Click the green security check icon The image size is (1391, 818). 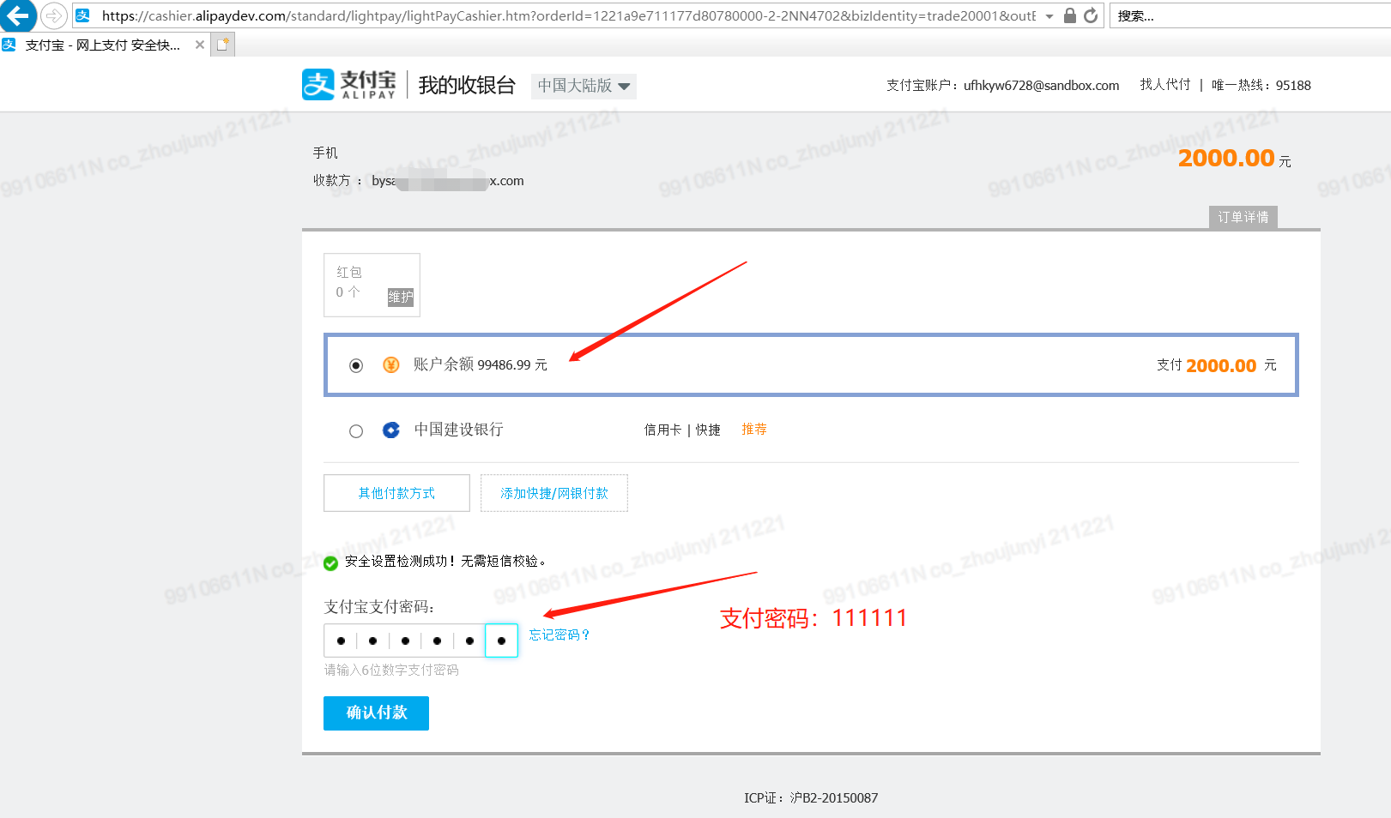[x=330, y=562]
